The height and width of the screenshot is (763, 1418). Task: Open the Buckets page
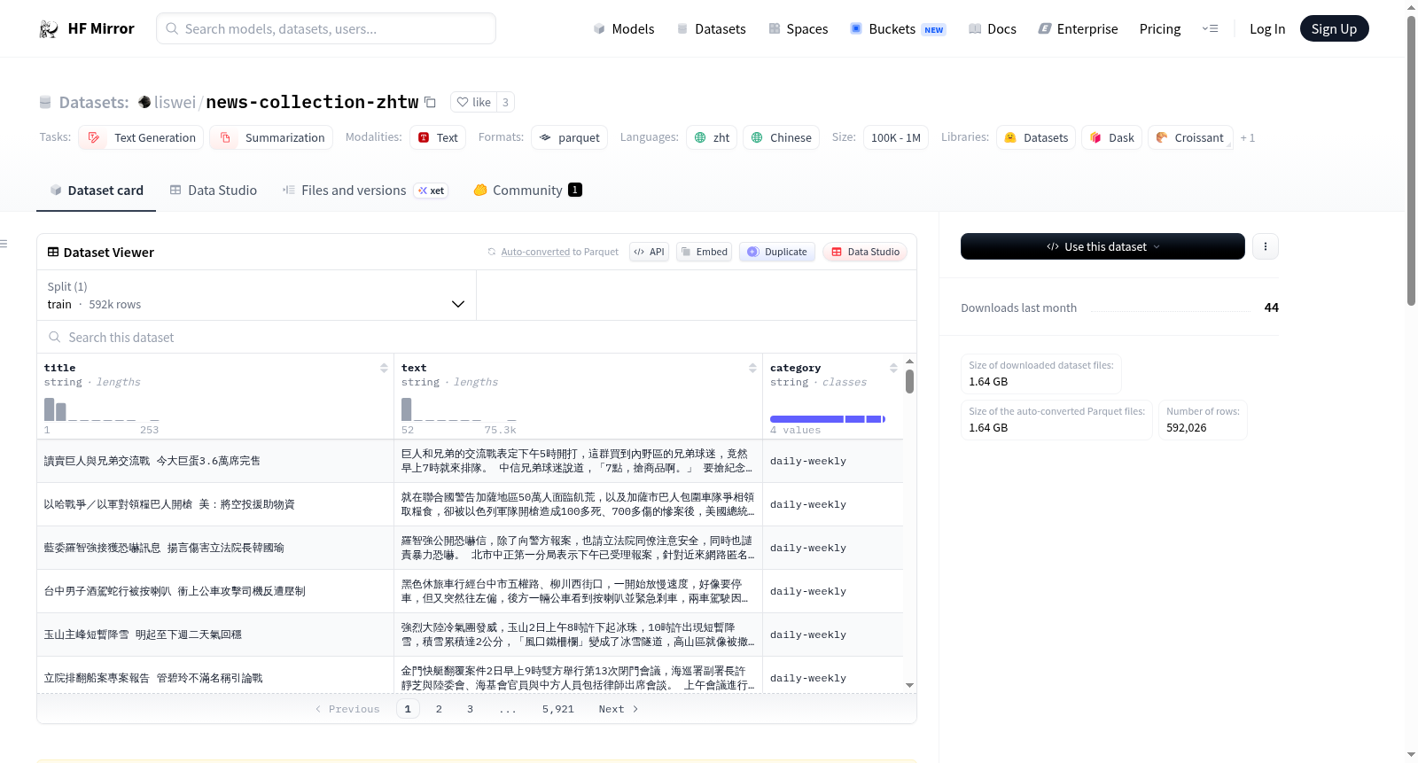click(898, 28)
